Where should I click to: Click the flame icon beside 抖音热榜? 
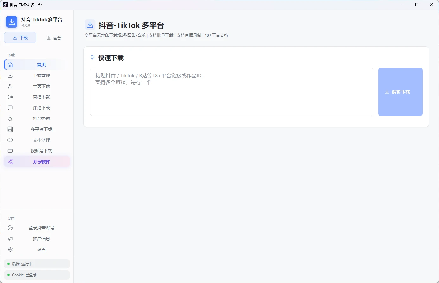coord(10,119)
